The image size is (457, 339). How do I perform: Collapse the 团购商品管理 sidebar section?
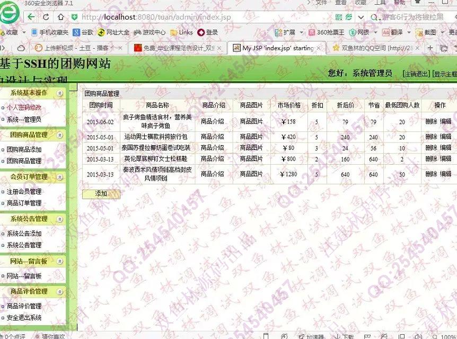[59, 135]
